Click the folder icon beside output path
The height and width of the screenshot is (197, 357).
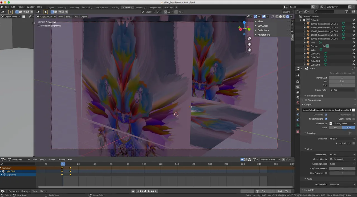(x=353, y=110)
